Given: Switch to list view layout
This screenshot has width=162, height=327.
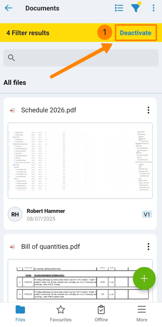Looking at the screenshot, I should pos(119,8).
